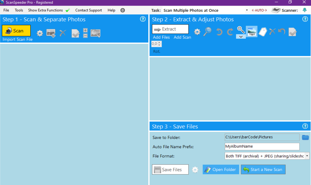Viewport: 311px width, 185px height.
Task: Open Step 2 help question mark
Action: pyautogui.click(x=305, y=19)
